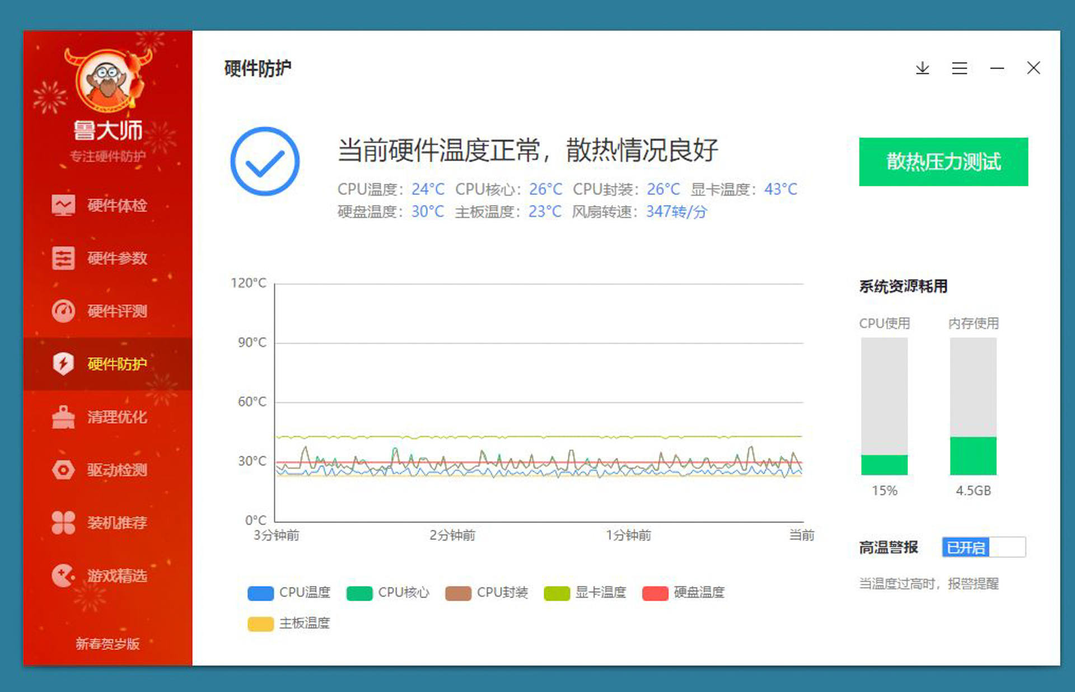The image size is (1075, 692).
Task: Click the 当前 axis label on chart
Action: 802,536
